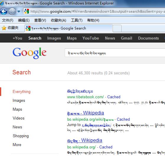Screen dimensions: 165x157
Task: Open Cached copy of bo.wikipedia.org/ result
Action: click(x=106, y=147)
